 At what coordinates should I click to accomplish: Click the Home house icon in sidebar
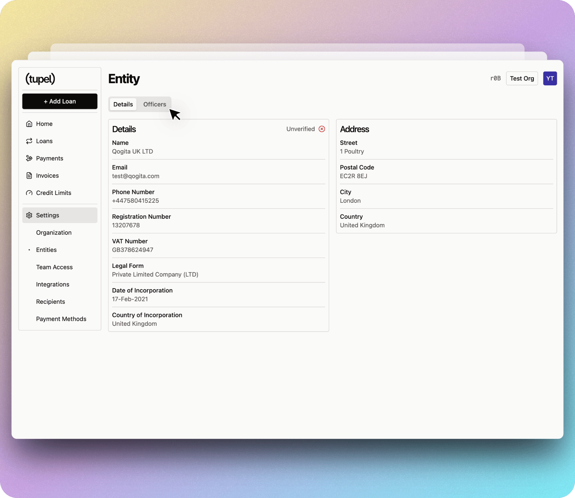coord(29,124)
